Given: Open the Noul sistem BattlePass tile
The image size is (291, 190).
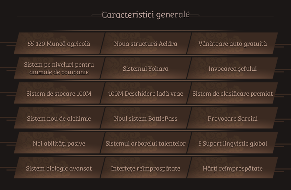Looking at the screenshot, I should [146, 118].
